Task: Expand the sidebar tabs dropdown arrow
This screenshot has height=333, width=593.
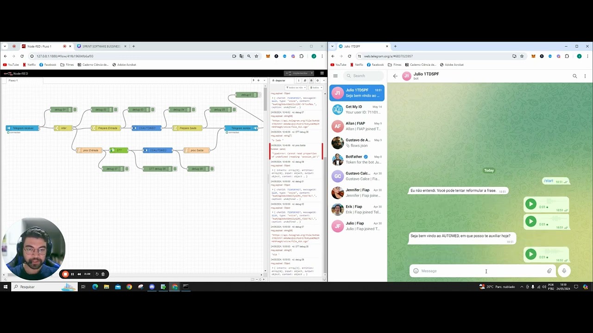Action: click(x=323, y=80)
